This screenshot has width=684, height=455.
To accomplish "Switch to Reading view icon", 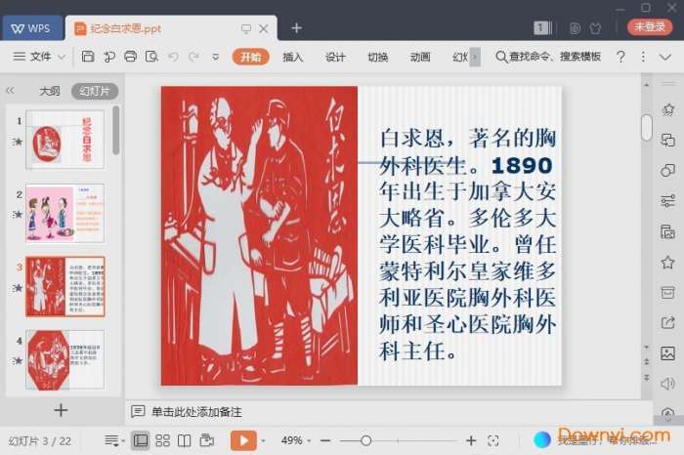I will (x=185, y=440).
